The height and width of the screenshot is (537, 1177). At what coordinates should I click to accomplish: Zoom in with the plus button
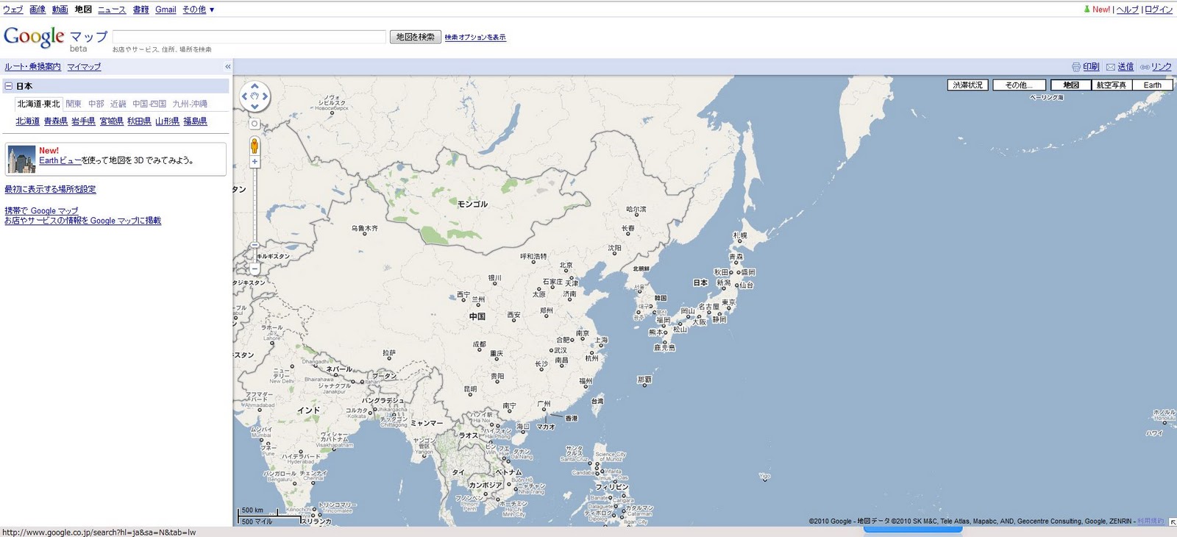[255, 162]
